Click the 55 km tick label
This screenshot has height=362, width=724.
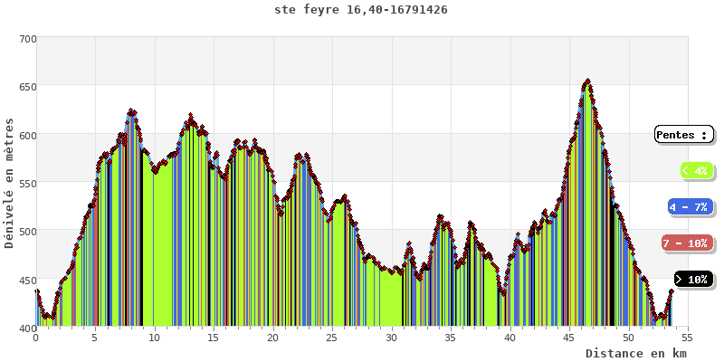[x=688, y=337]
